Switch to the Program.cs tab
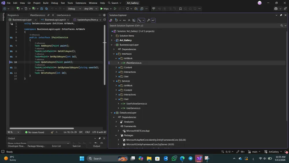The width and height of the screenshot is (289, 163). [x=13, y=15]
